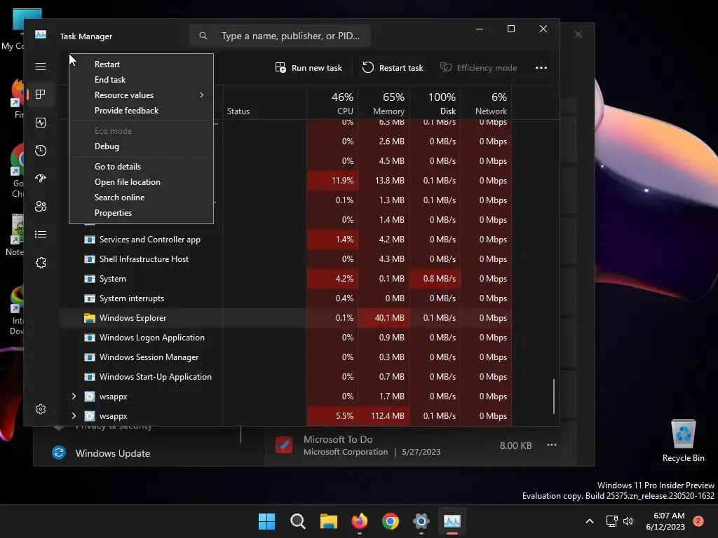Open the Startup apps page icon
The image size is (718, 538).
(40, 179)
